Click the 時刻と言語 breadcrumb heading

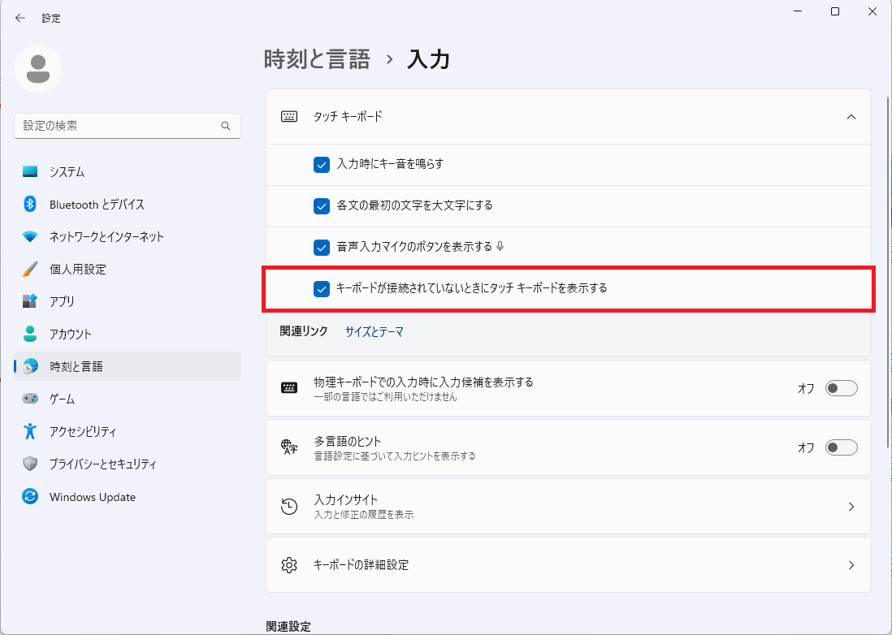click(317, 59)
